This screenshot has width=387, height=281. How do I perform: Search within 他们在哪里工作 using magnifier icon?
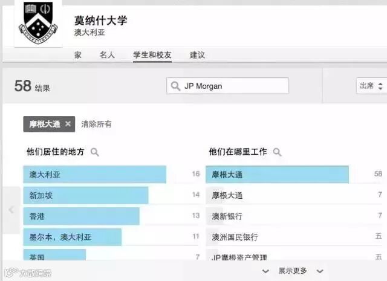[x=278, y=152]
